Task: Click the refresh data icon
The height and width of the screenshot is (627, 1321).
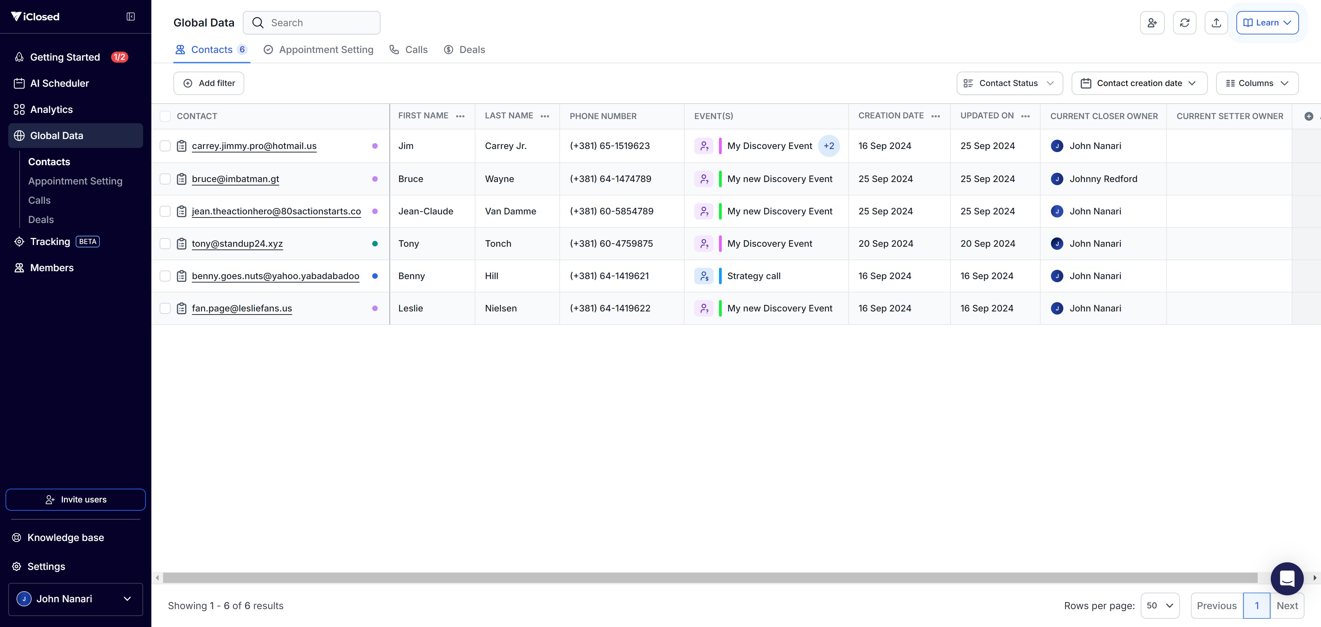Action: point(1184,23)
